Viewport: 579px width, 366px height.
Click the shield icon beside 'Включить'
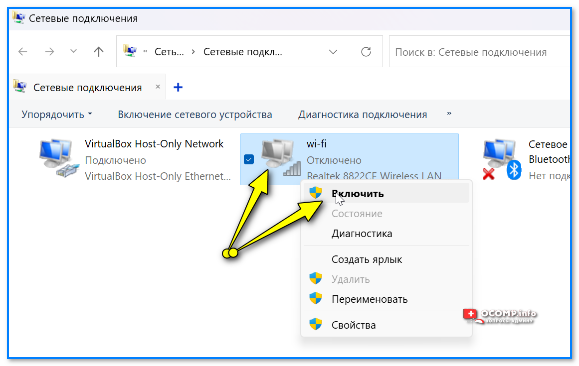315,193
